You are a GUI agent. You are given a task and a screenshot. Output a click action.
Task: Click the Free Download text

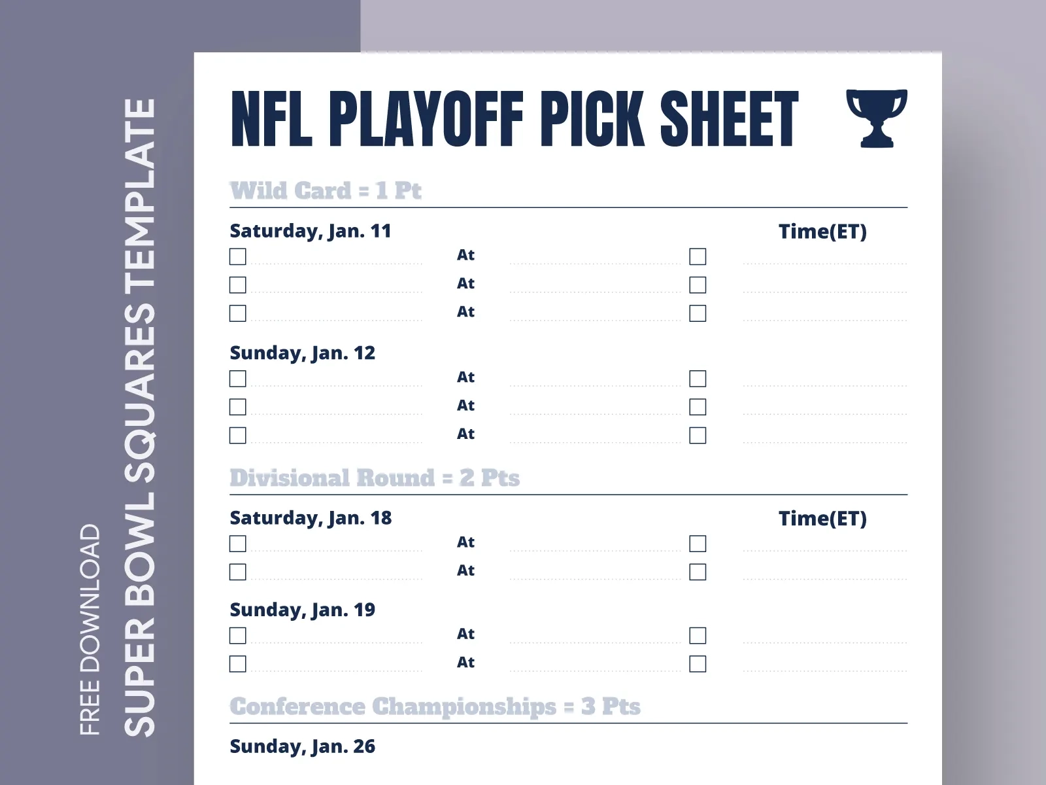coord(90,629)
